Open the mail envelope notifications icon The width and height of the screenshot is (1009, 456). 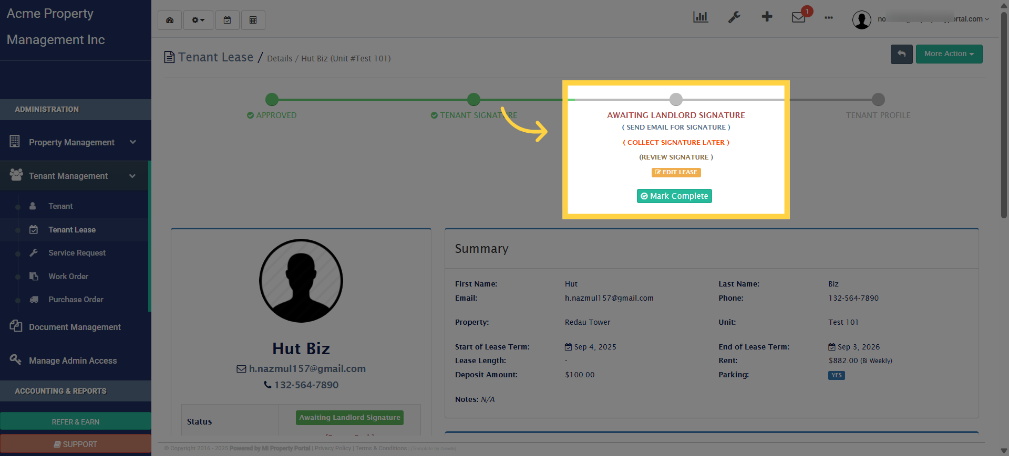pos(799,17)
